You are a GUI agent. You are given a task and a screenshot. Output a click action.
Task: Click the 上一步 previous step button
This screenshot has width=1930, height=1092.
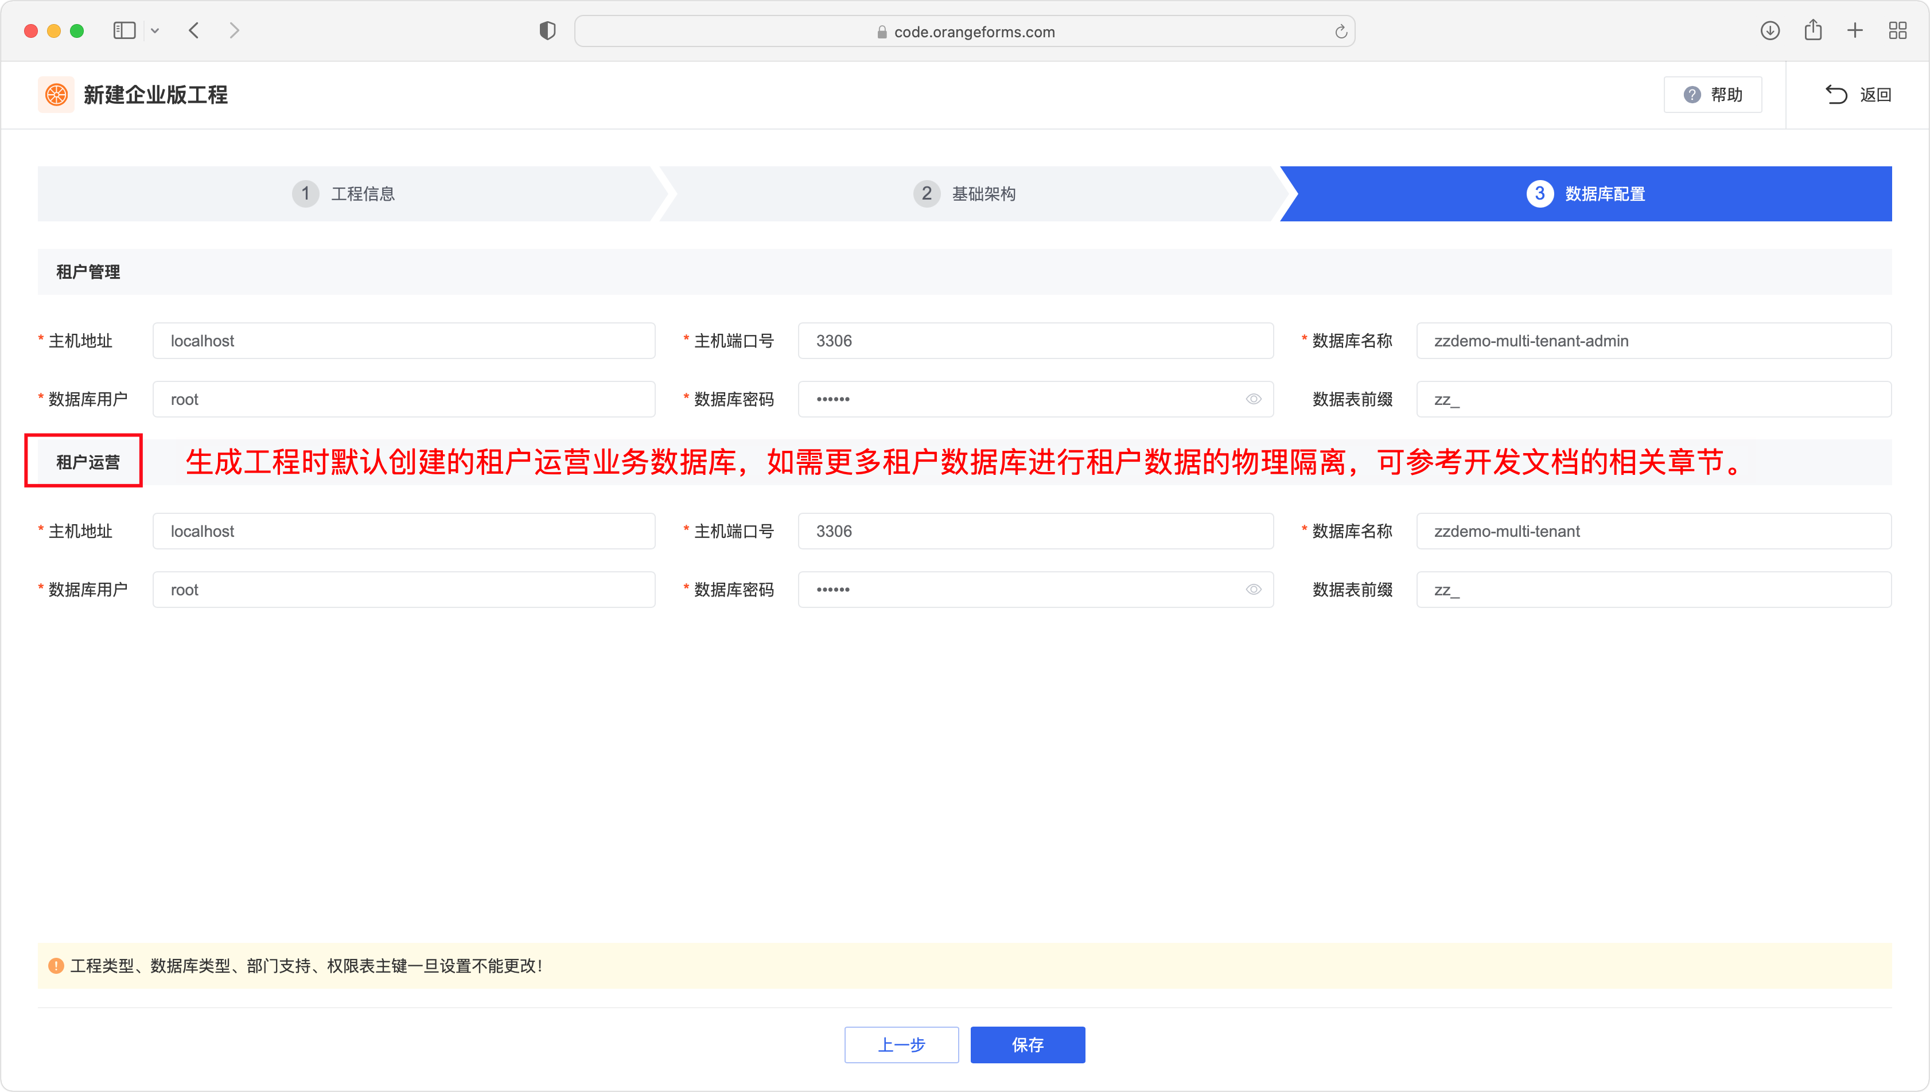tap(902, 1045)
